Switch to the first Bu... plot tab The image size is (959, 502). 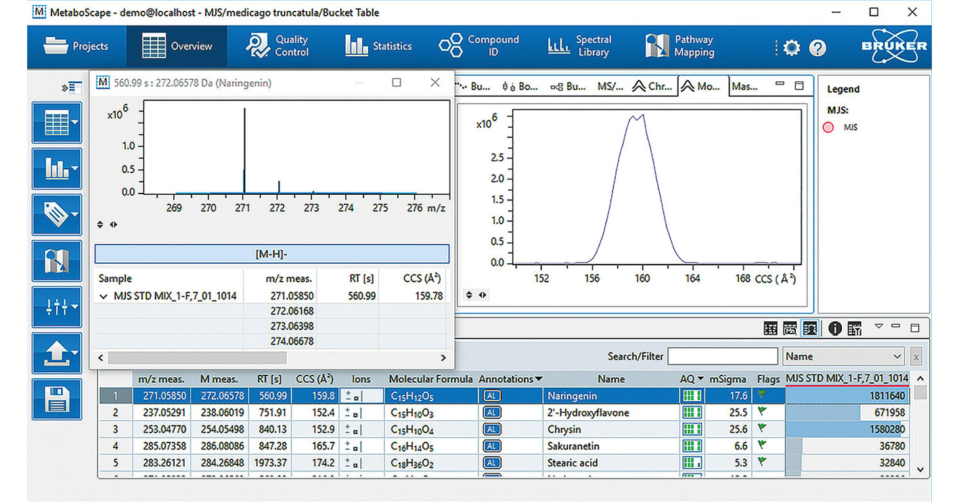click(473, 87)
